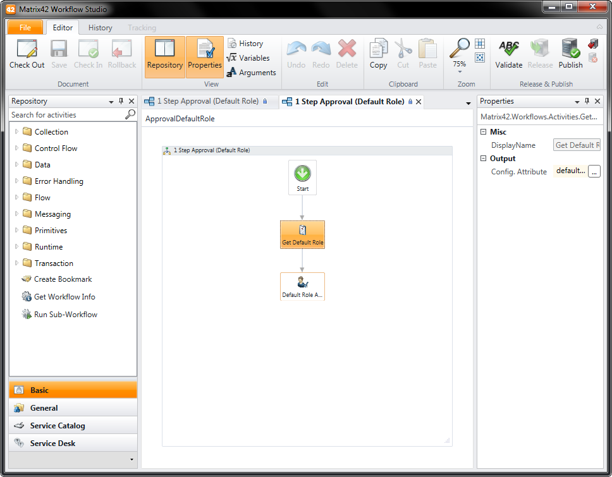This screenshot has height=477, width=612.
Task: Switch to the History ribbon tab
Action: 100,28
